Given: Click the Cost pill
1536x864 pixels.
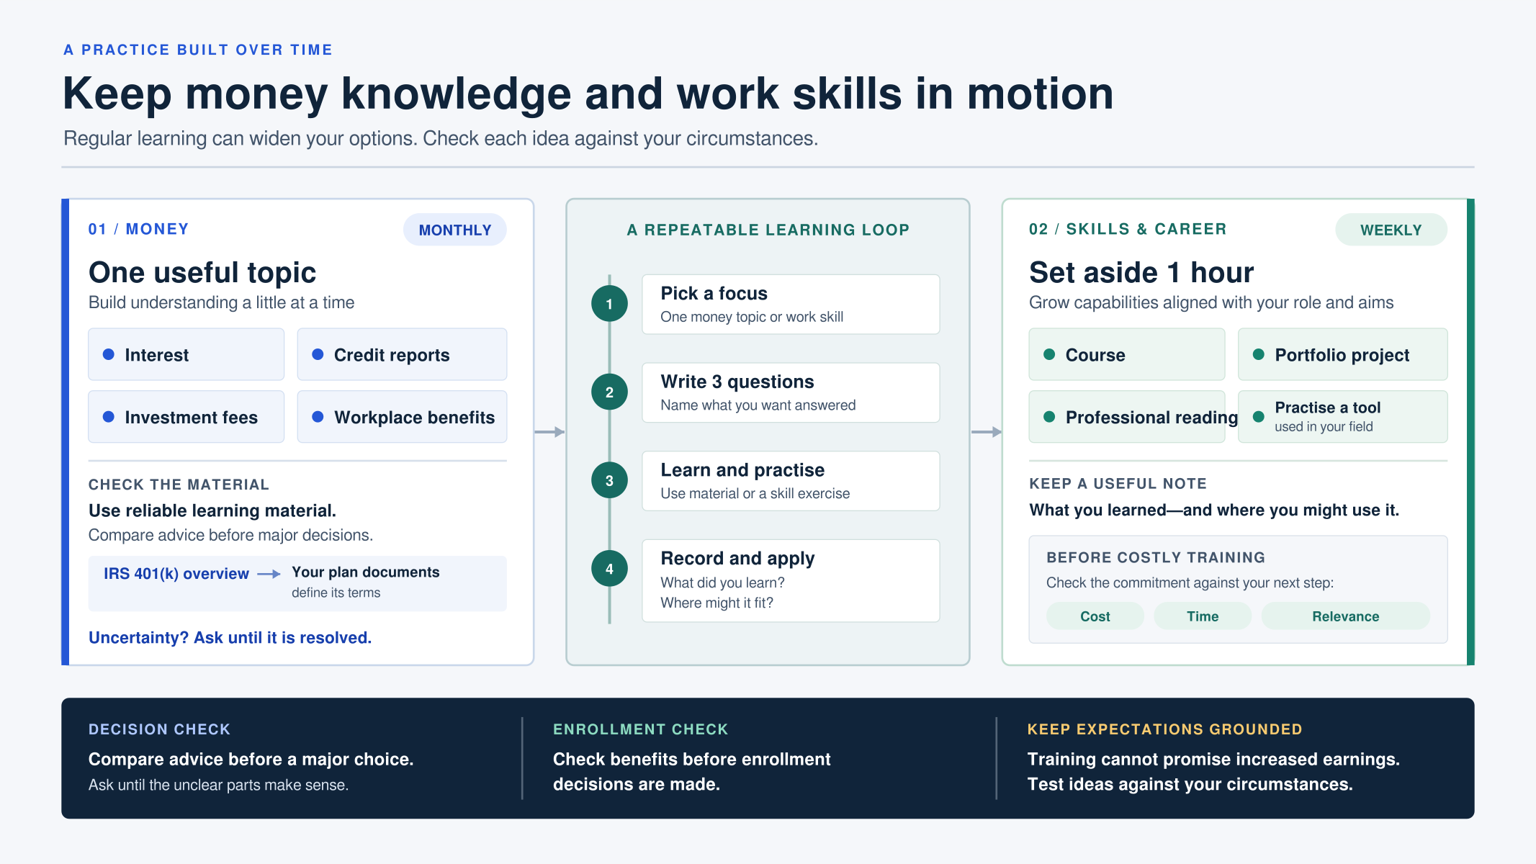Looking at the screenshot, I should pos(1095,616).
